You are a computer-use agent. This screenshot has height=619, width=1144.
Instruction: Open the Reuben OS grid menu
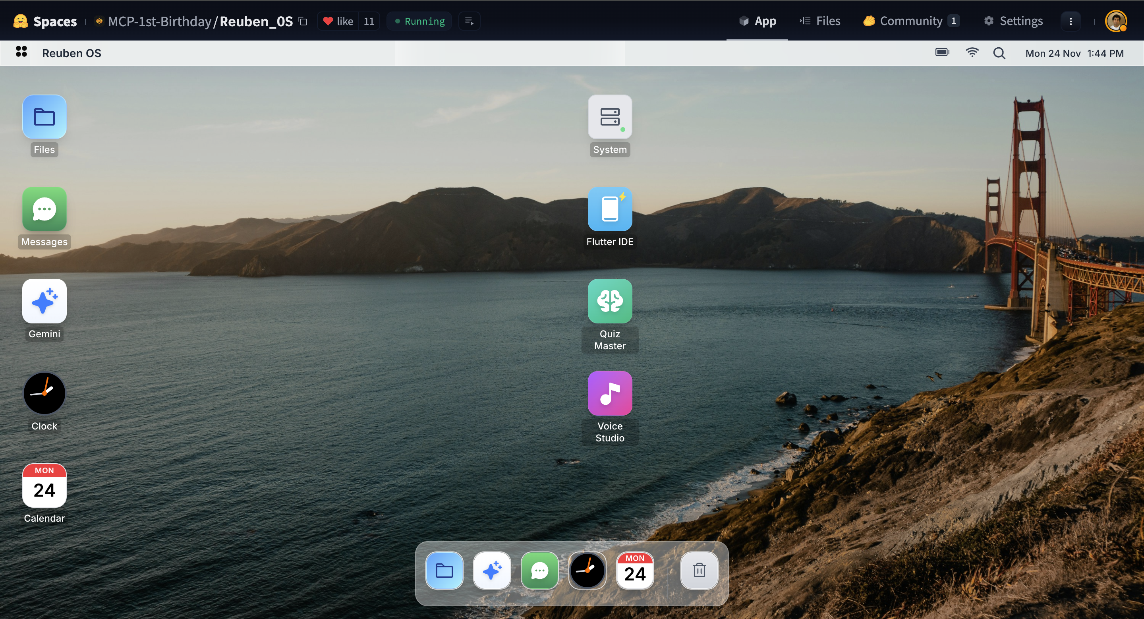tap(21, 52)
